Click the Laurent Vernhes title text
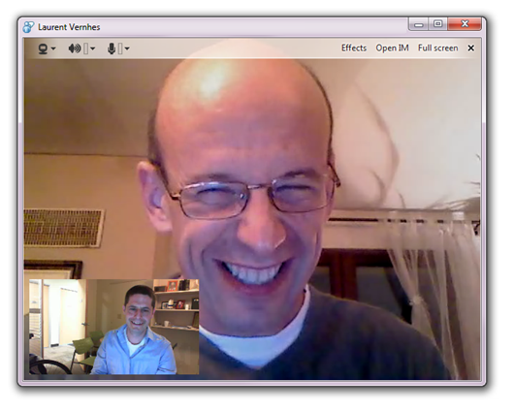 tap(69, 27)
